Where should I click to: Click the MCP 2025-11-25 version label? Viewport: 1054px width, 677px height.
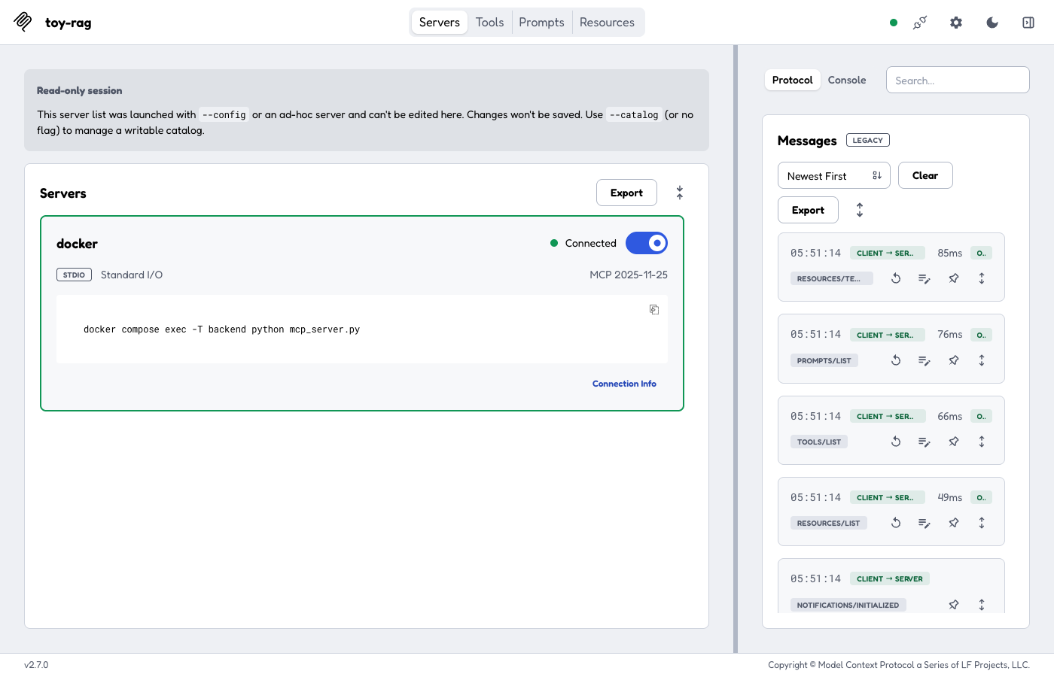click(x=629, y=275)
